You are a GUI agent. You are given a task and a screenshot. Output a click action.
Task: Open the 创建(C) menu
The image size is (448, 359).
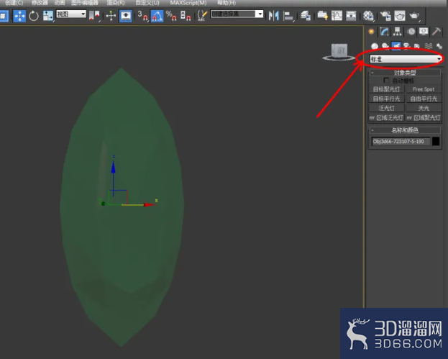click(x=14, y=3)
